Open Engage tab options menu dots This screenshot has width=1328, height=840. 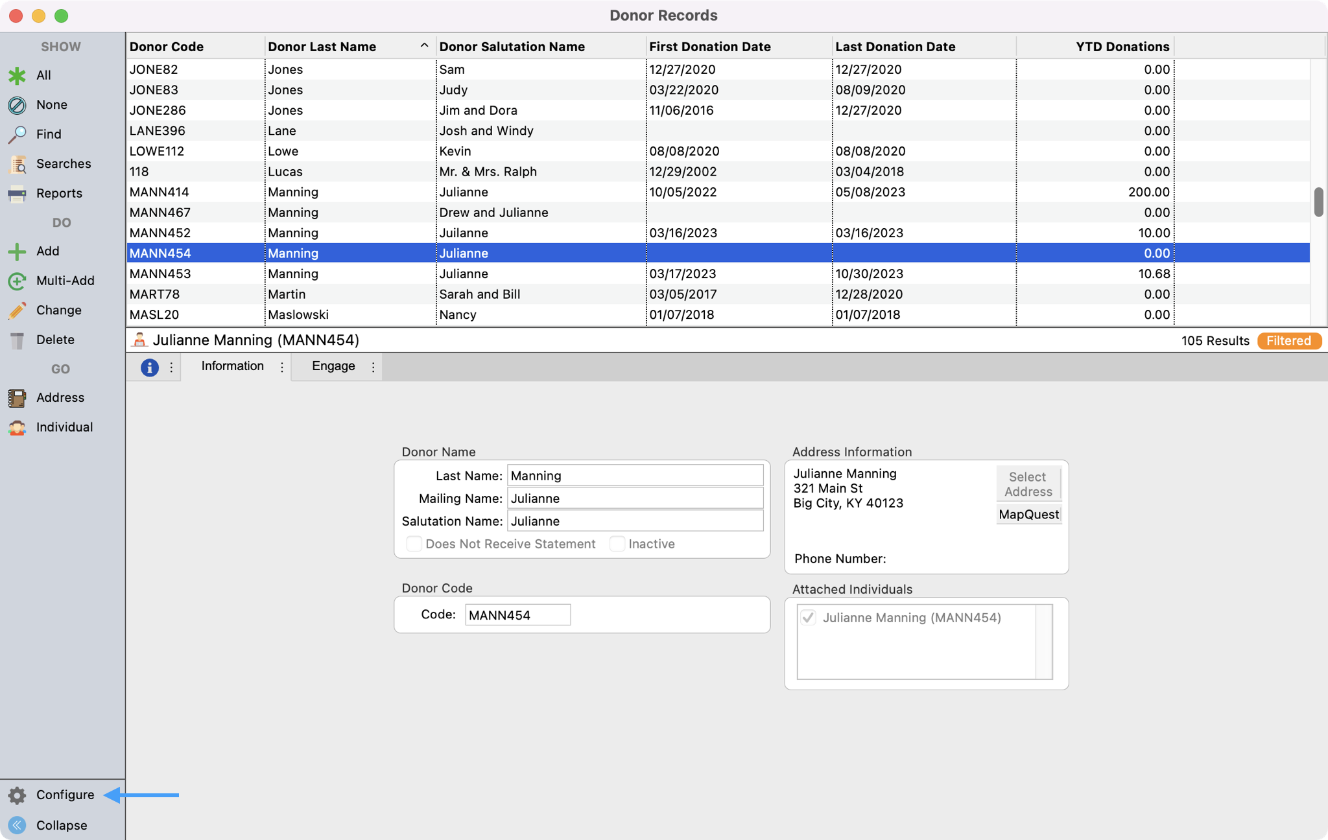(373, 367)
